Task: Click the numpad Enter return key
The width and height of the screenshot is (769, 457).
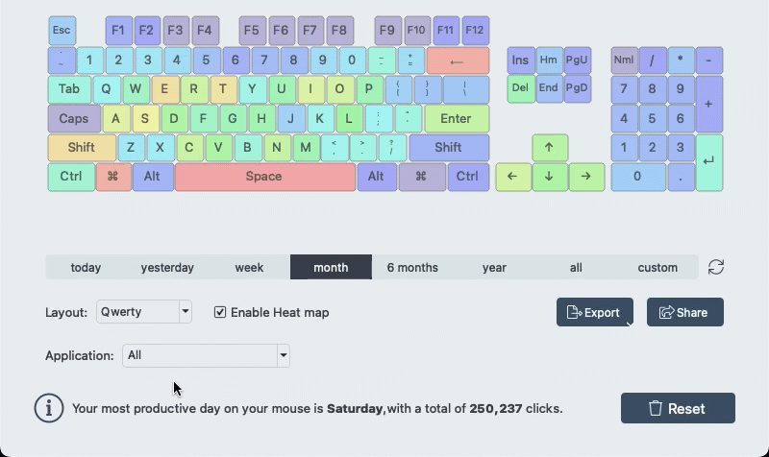Action: tap(708, 162)
